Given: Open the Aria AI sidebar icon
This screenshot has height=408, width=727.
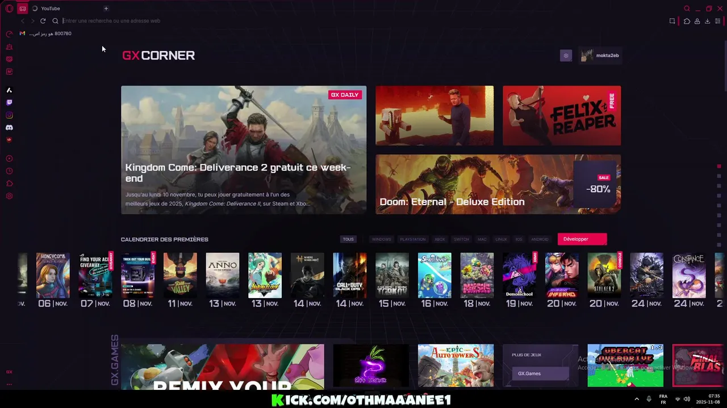Looking at the screenshot, I should point(9,90).
